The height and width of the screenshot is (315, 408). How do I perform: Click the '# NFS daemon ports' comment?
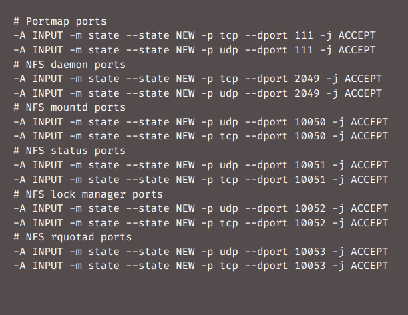click(69, 65)
